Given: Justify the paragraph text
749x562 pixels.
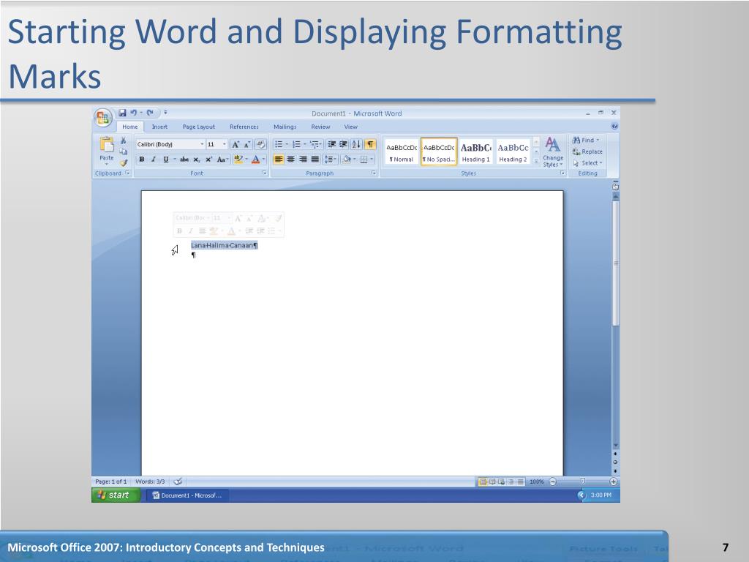Looking at the screenshot, I should pyautogui.click(x=315, y=160).
